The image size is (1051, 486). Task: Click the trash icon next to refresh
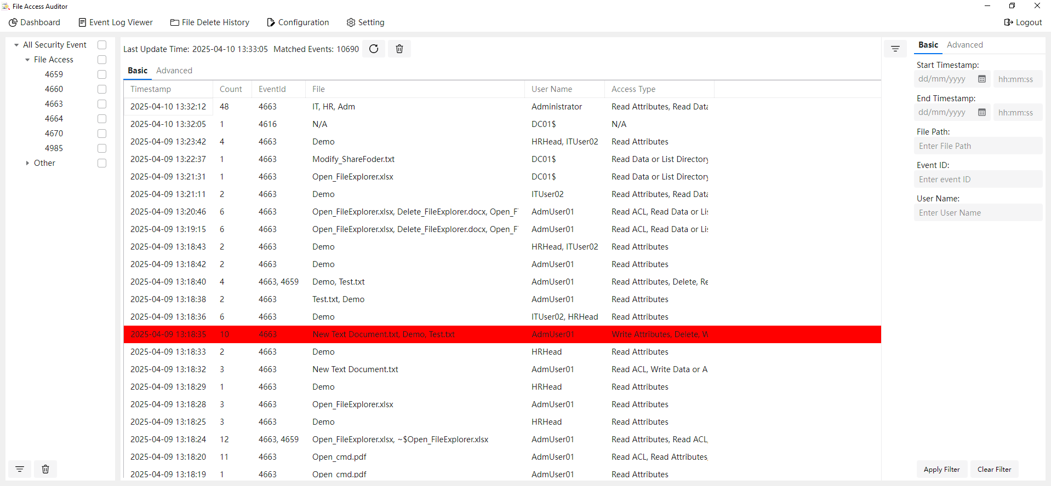(399, 49)
